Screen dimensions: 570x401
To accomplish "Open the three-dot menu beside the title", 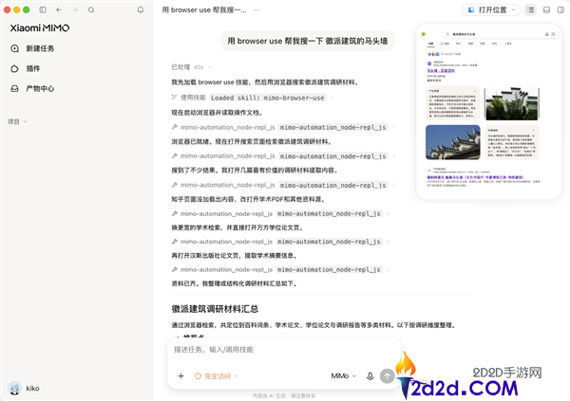I will (257, 9).
